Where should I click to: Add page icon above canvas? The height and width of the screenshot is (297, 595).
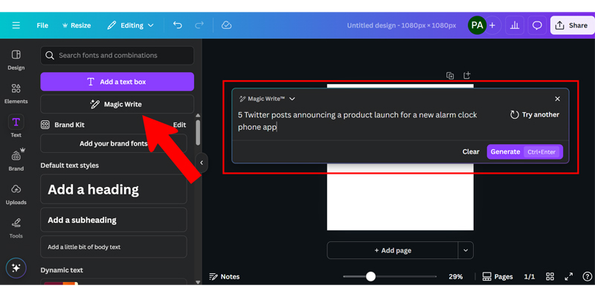tap(467, 76)
